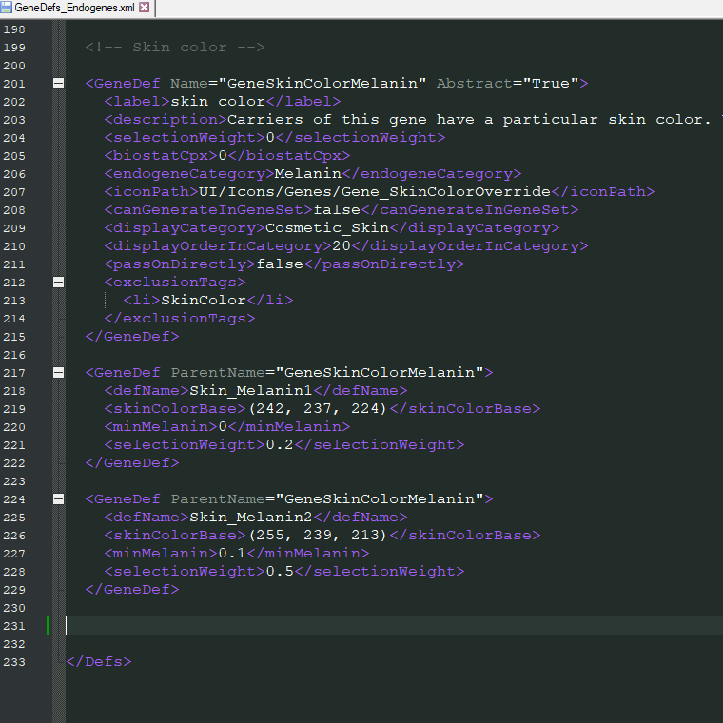Click the description text starting 'Carriers of this gene'
The image size is (723, 723).
(474, 120)
